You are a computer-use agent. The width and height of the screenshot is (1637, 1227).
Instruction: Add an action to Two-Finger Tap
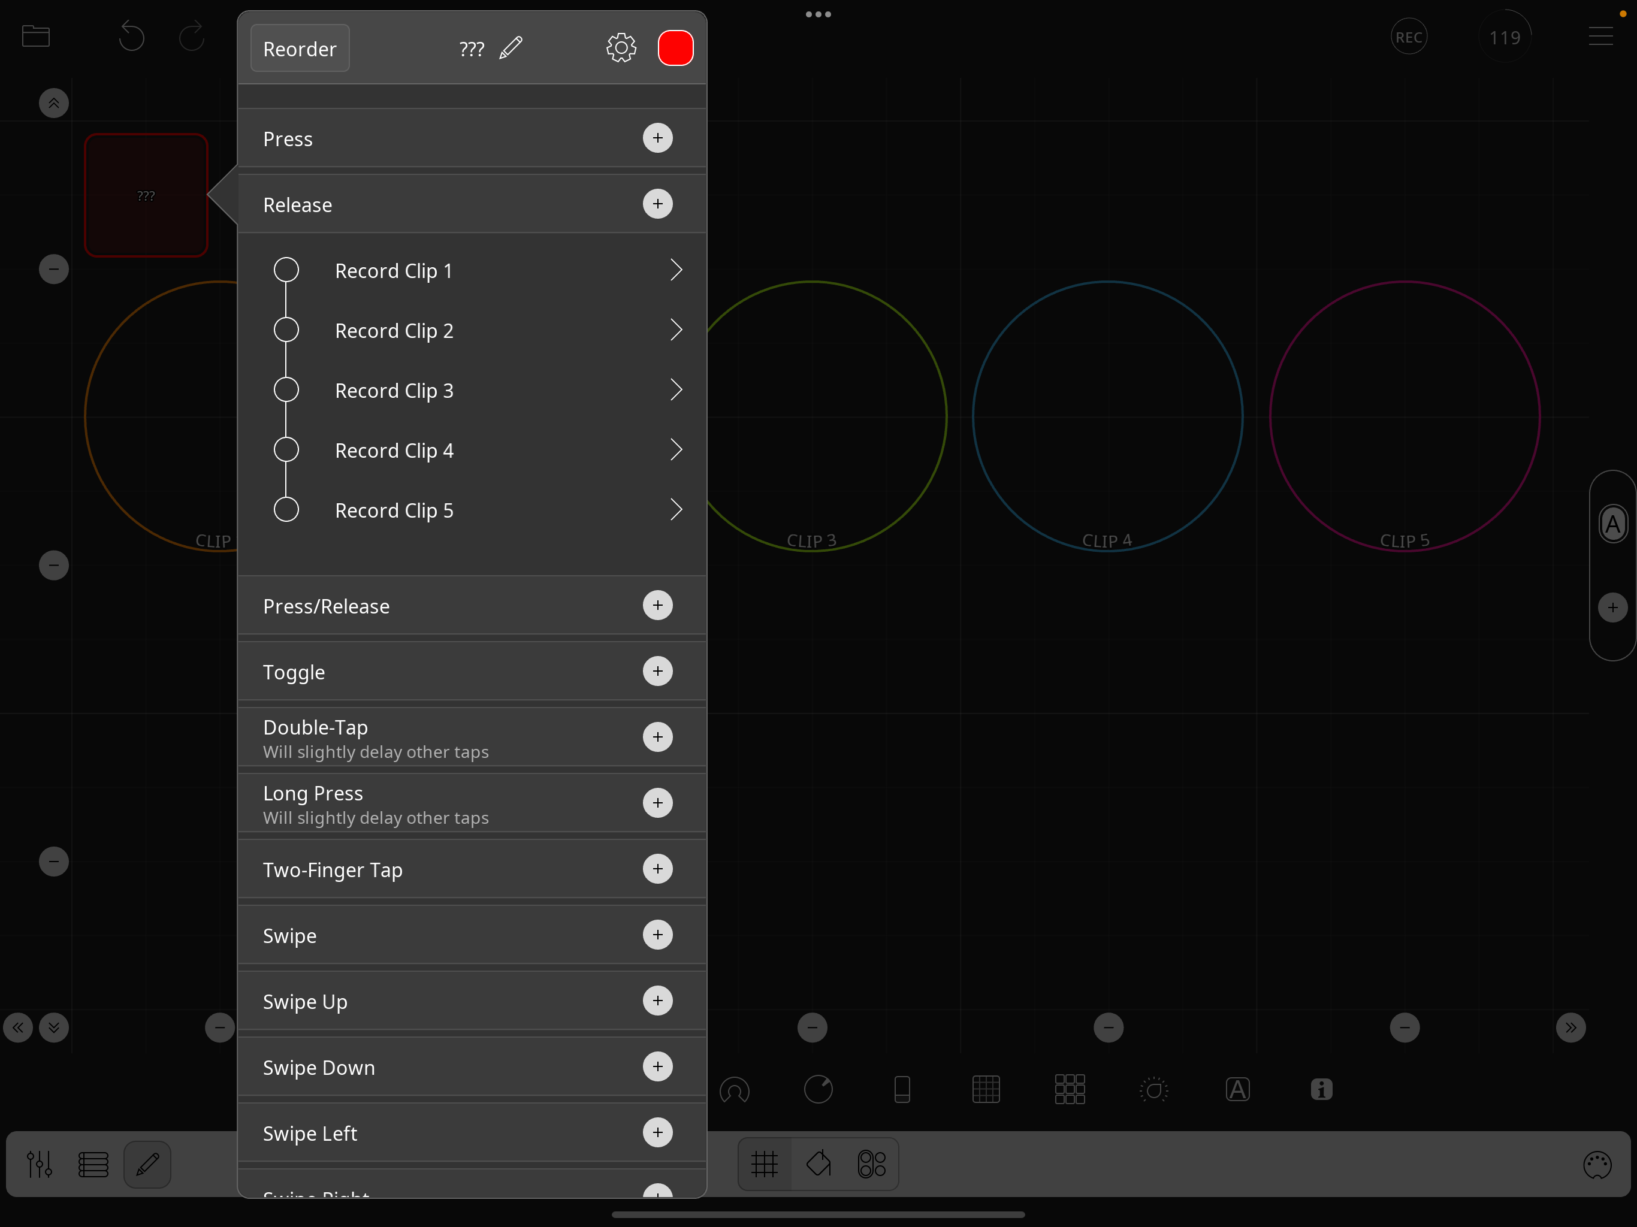657,869
